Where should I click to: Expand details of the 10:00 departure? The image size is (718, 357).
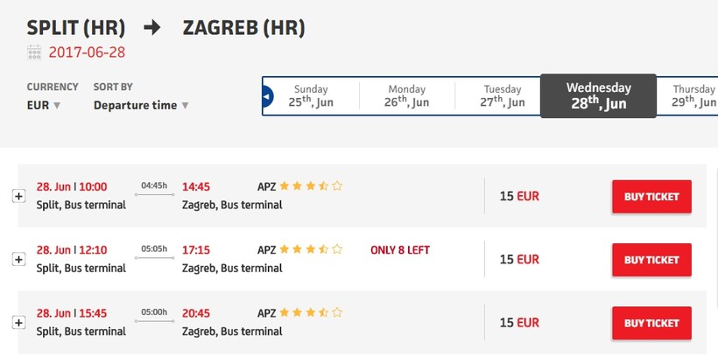[x=18, y=196]
